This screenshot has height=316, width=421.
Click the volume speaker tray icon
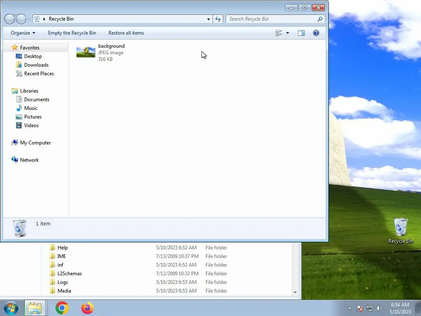(379, 308)
